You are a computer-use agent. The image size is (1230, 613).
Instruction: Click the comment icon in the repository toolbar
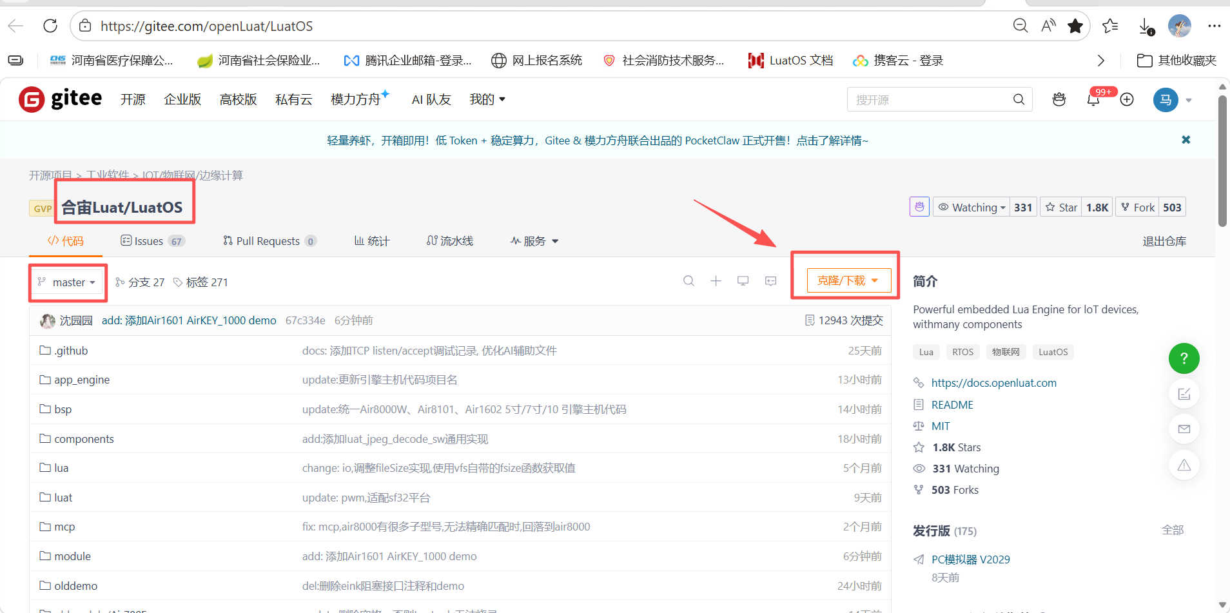pyautogui.click(x=770, y=281)
